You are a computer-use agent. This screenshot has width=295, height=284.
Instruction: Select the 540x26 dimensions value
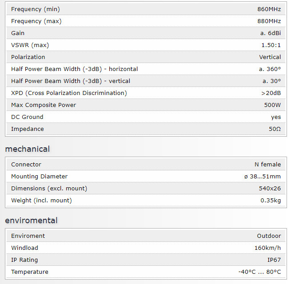point(270,188)
